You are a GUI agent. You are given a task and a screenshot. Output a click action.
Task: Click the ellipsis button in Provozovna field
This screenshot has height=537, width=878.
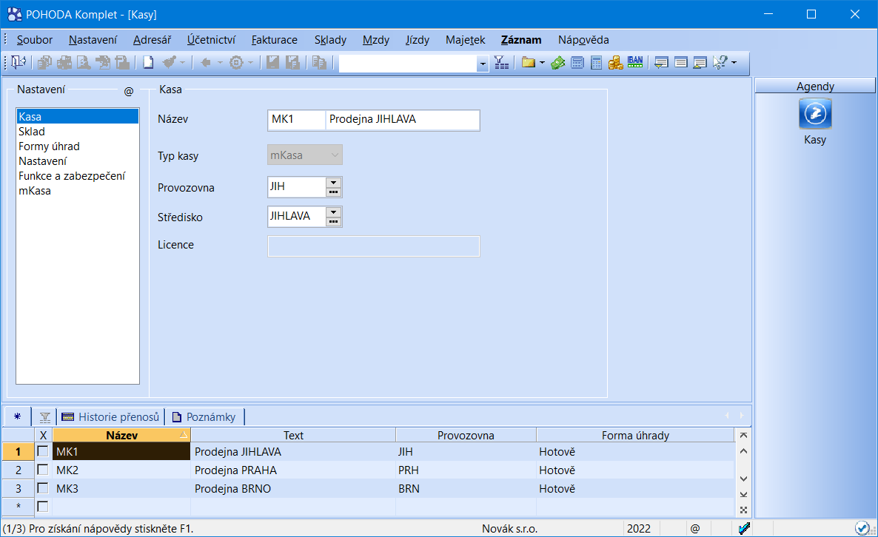333,192
